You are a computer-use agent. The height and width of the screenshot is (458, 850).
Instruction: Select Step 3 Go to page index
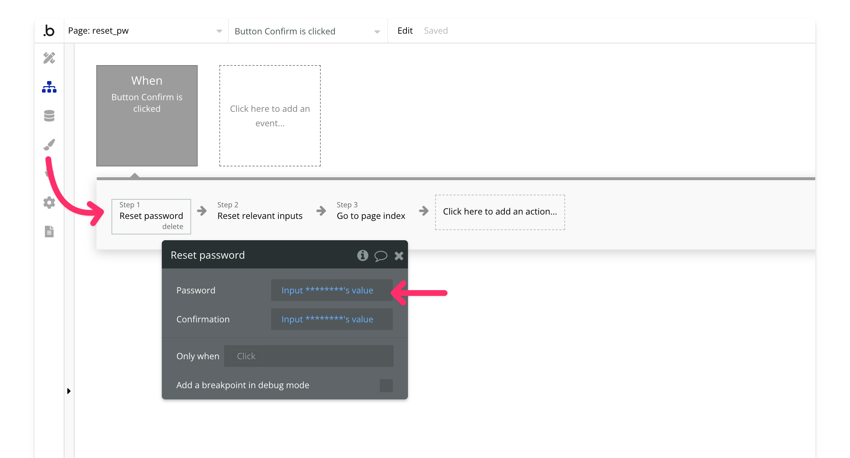point(371,211)
